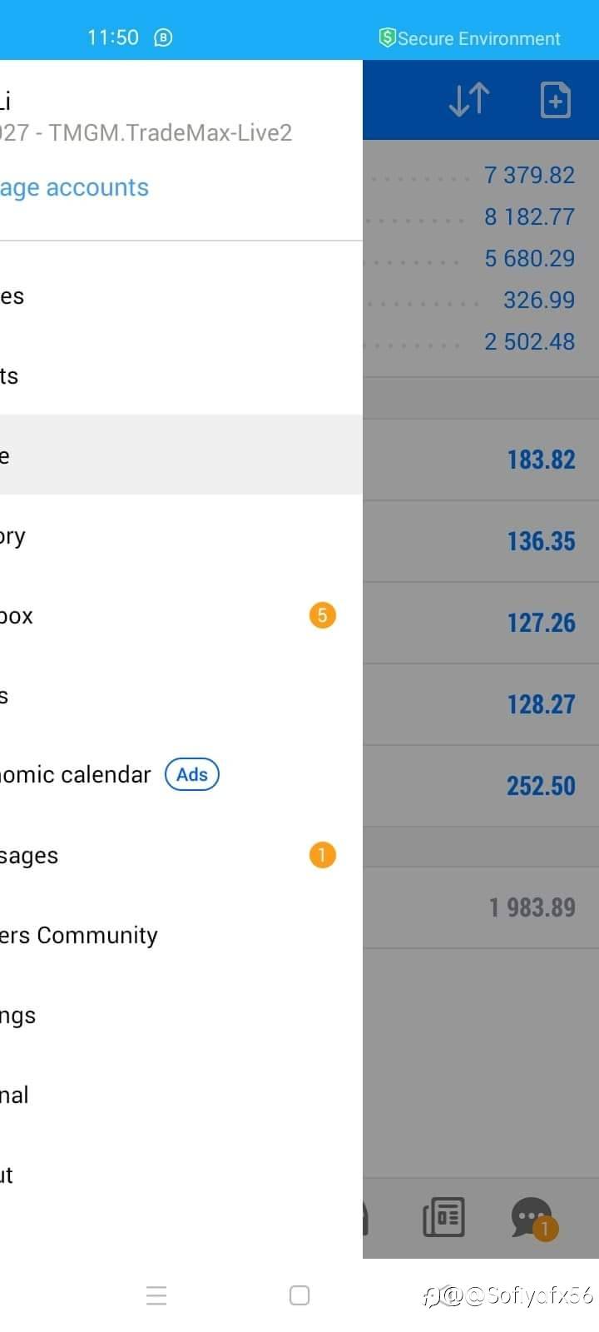The image size is (599, 1332).
Task: Click the Ads label beside Economic calendar
Action: (192, 774)
